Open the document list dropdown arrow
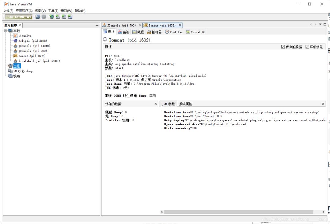 (x=320, y=24)
